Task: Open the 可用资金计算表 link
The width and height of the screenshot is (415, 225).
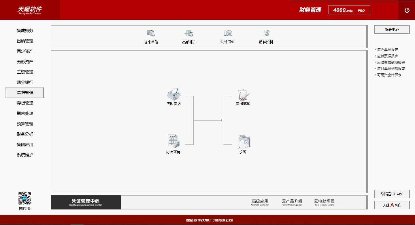Action: click(389, 75)
